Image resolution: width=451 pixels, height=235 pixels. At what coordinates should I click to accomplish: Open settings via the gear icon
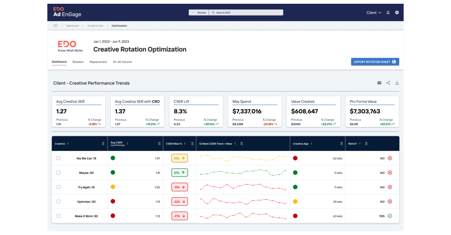[x=397, y=12]
